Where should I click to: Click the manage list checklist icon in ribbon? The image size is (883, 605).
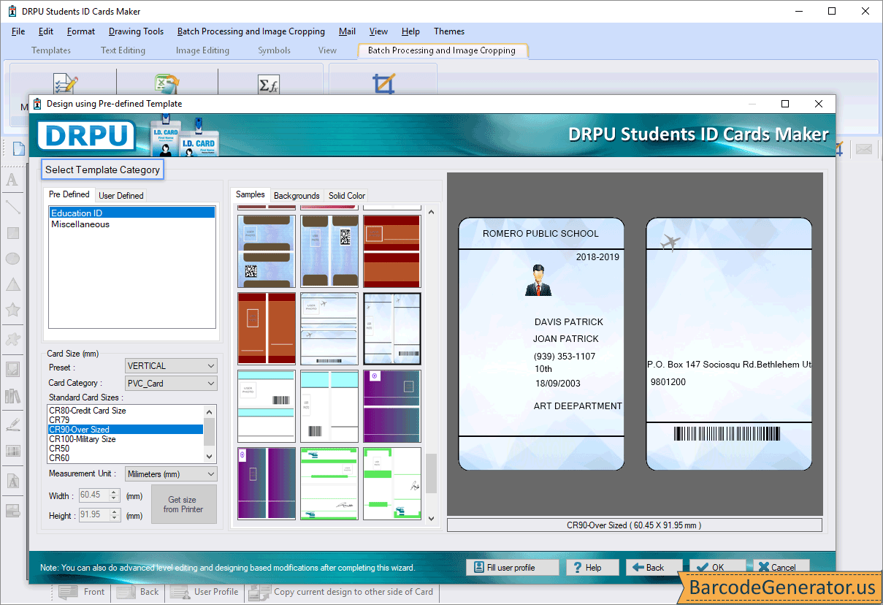pos(65,83)
